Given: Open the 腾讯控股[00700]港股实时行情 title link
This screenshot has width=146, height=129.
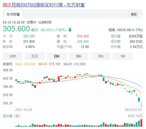Looking at the screenshot, I should [44, 5].
